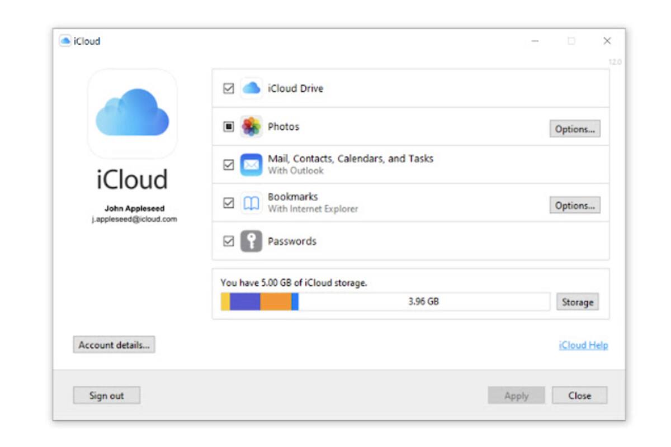
Task: Open Account details
Action: point(114,345)
